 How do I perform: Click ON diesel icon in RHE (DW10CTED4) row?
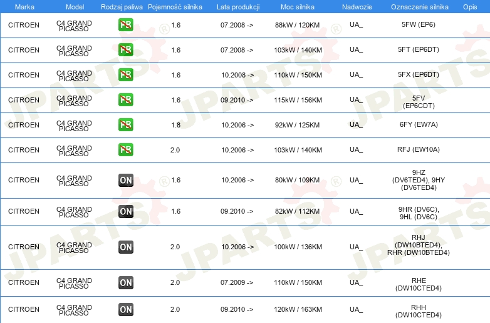[x=126, y=282]
